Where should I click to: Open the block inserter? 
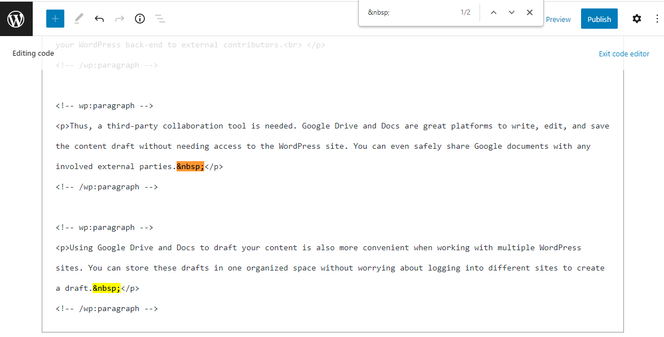[x=55, y=19]
